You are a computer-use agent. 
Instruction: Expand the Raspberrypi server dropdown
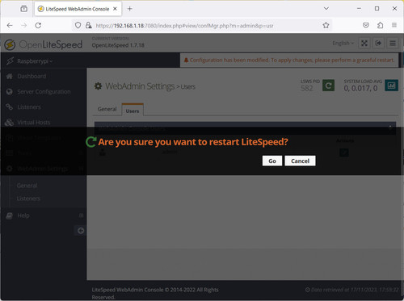(35, 61)
